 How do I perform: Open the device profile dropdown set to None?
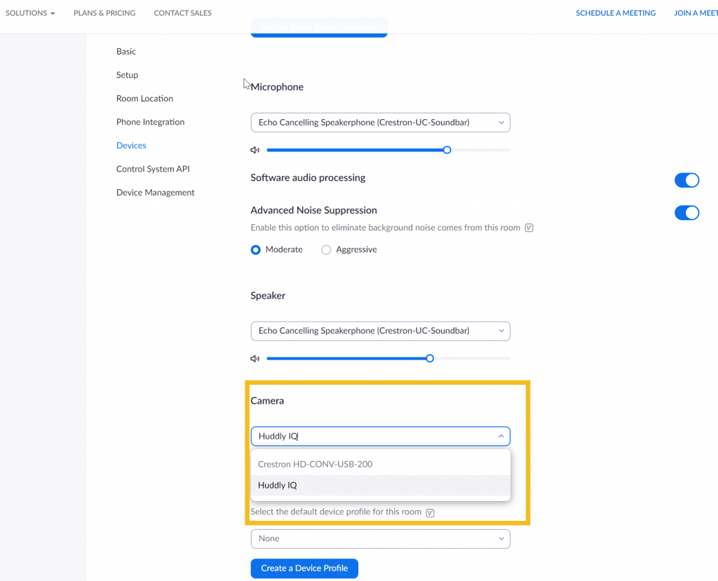tap(380, 539)
